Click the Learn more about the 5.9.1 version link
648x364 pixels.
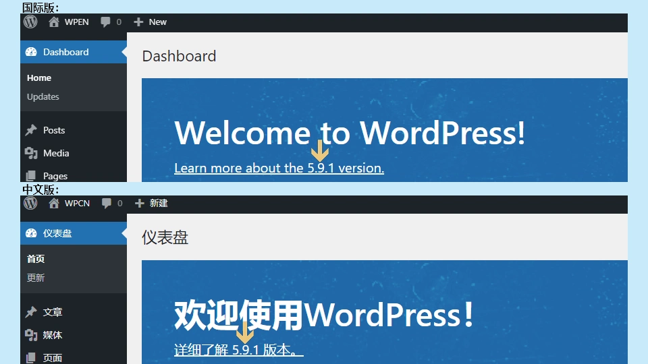click(x=279, y=168)
